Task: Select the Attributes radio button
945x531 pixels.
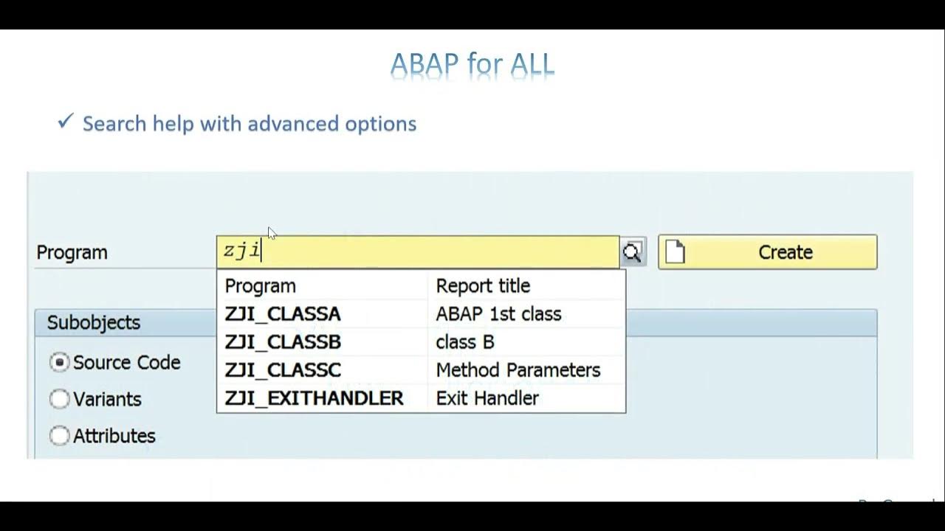Action: 59,436
